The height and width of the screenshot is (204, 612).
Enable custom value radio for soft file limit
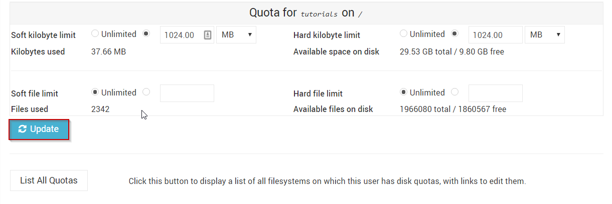(x=146, y=92)
